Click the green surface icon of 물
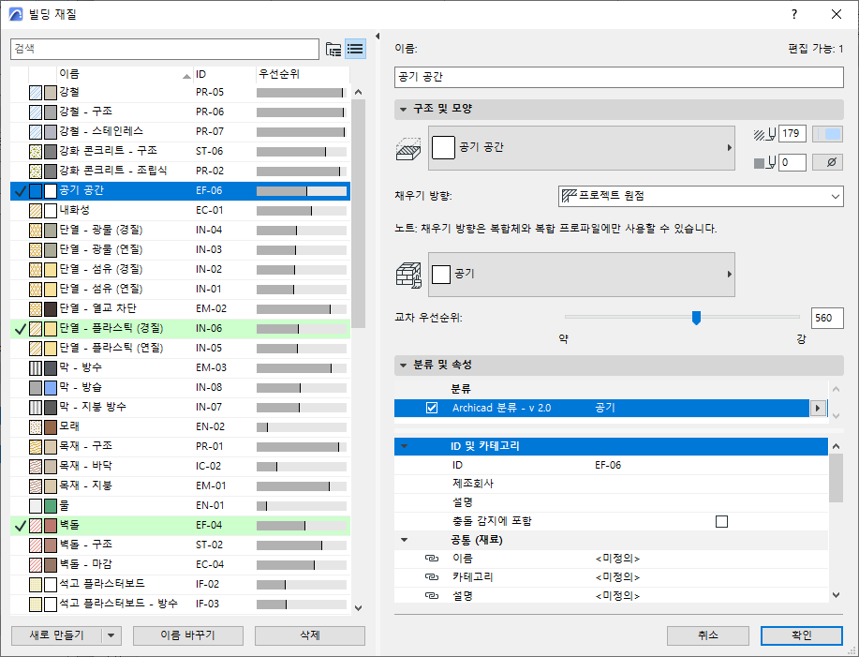Screen dimensions: 859x657 coord(51,505)
